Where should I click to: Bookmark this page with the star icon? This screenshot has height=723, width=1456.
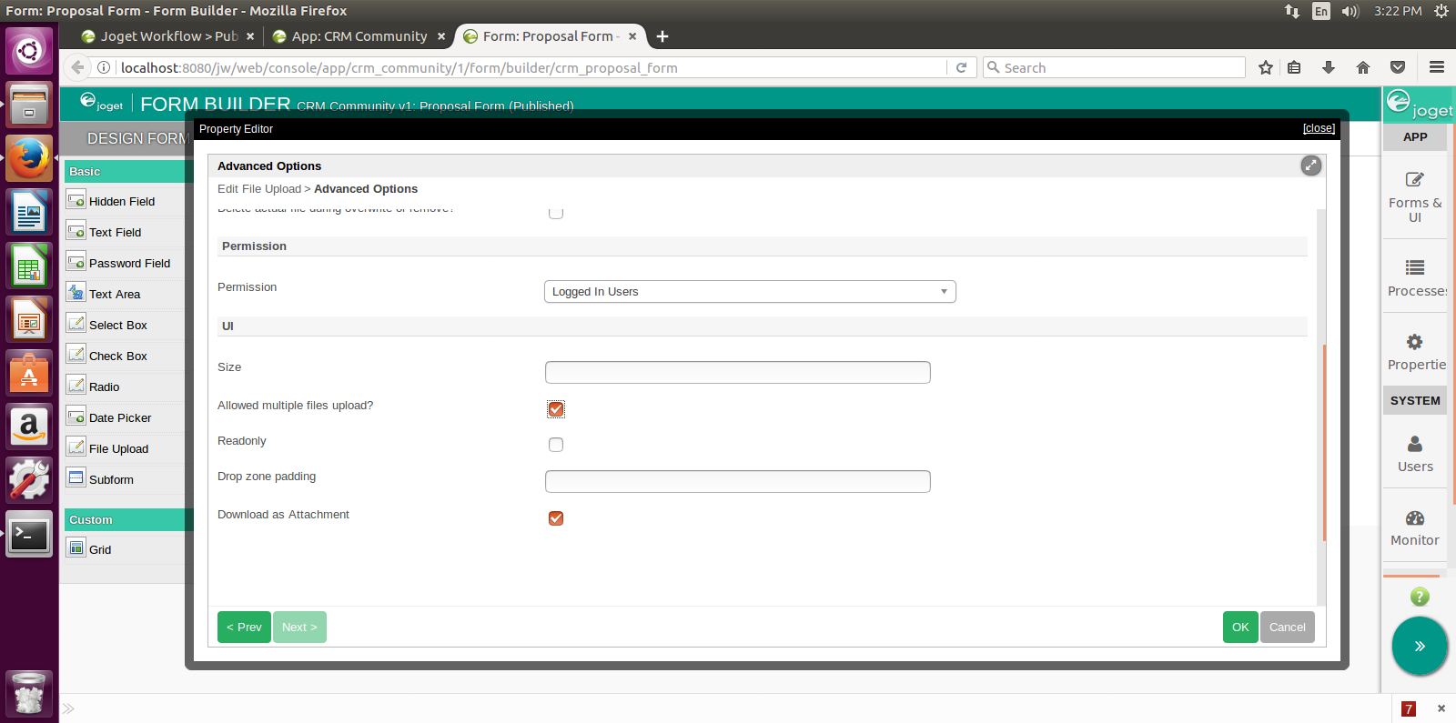(1265, 67)
